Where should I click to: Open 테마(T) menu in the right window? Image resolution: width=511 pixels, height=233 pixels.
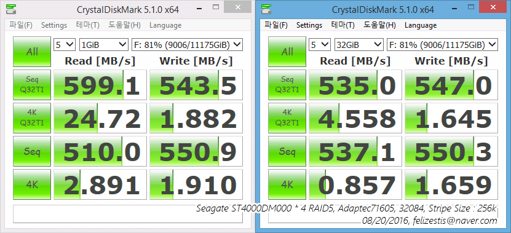(x=343, y=25)
